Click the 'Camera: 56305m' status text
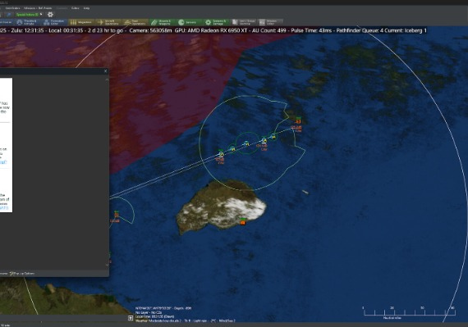The width and height of the screenshot is (468, 327). pos(151,30)
